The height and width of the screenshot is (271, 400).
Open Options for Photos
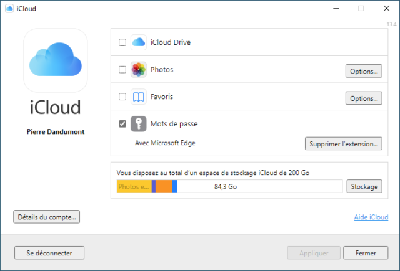[x=364, y=71]
